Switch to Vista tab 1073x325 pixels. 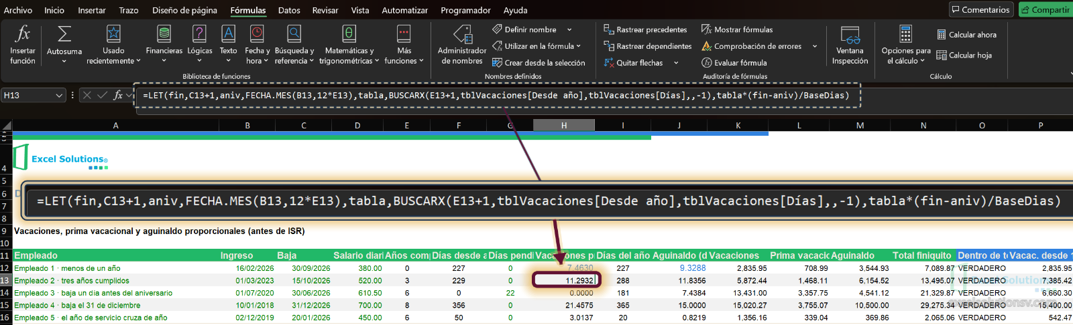click(x=360, y=10)
